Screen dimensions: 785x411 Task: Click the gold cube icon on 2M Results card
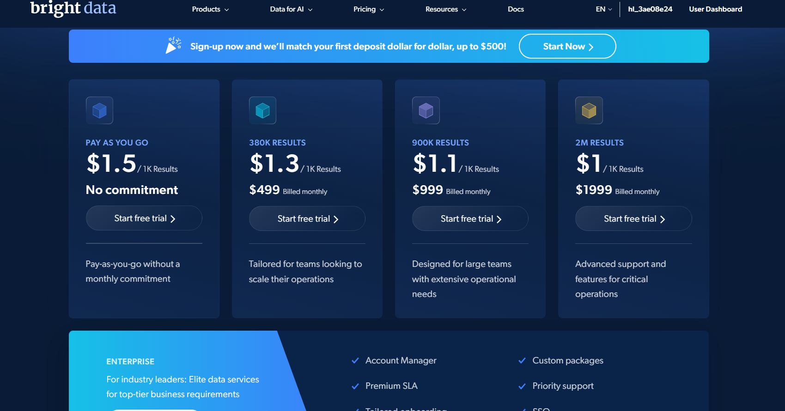coord(589,110)
